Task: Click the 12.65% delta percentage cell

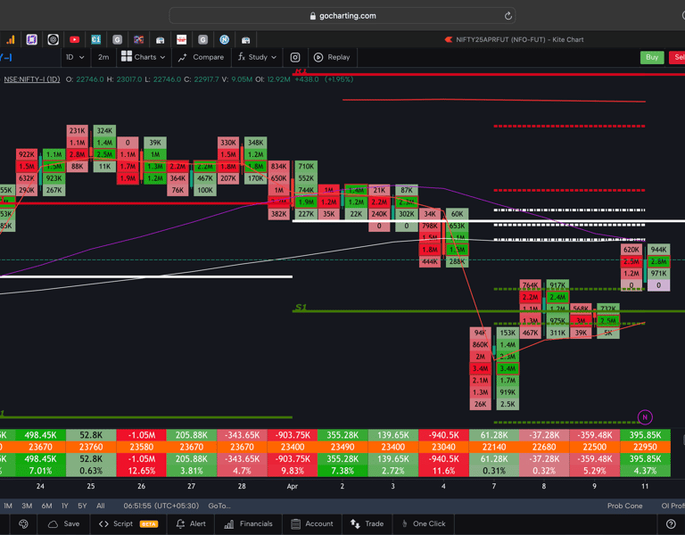Action: (141, 471)
